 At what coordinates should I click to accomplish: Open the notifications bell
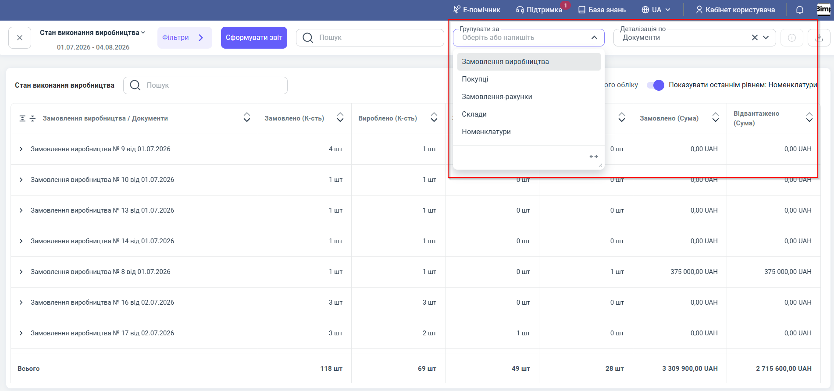800,10
